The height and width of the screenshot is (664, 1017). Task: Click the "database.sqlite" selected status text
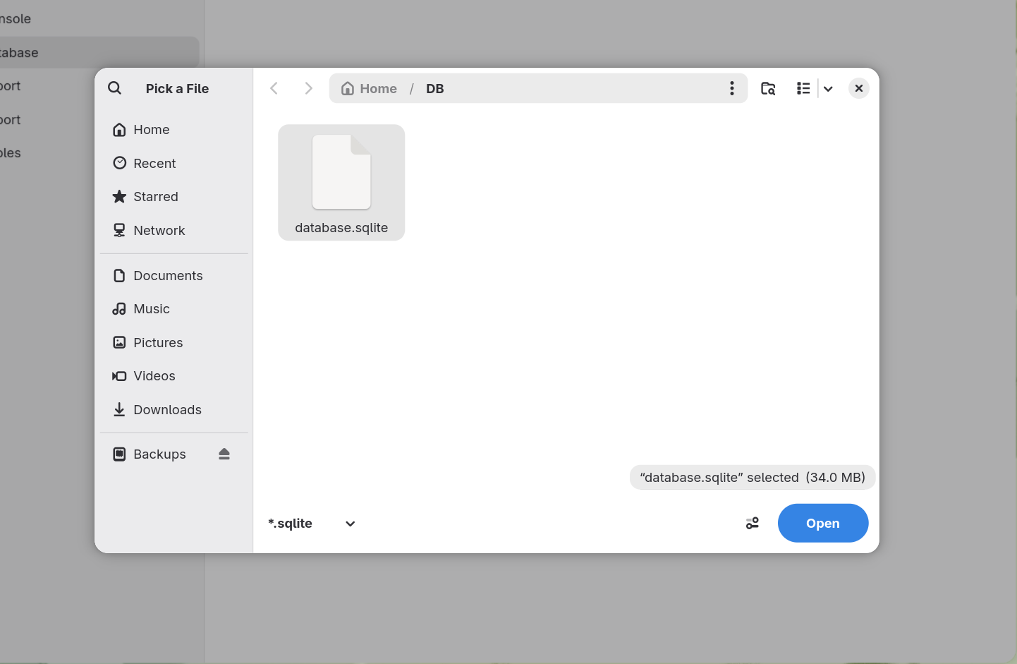tap(753, 478)
